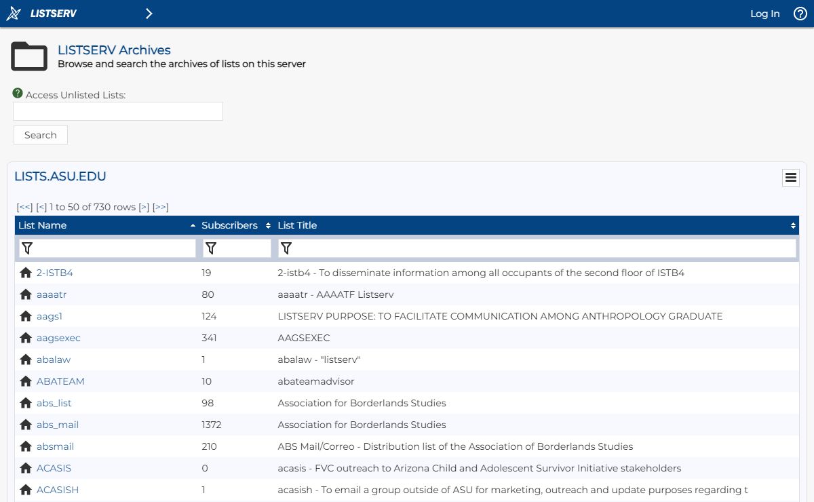The image size is (814, 502).
Task: Open the ACASIS list archive
Action: pyautogui.click(x=54, y=468)
